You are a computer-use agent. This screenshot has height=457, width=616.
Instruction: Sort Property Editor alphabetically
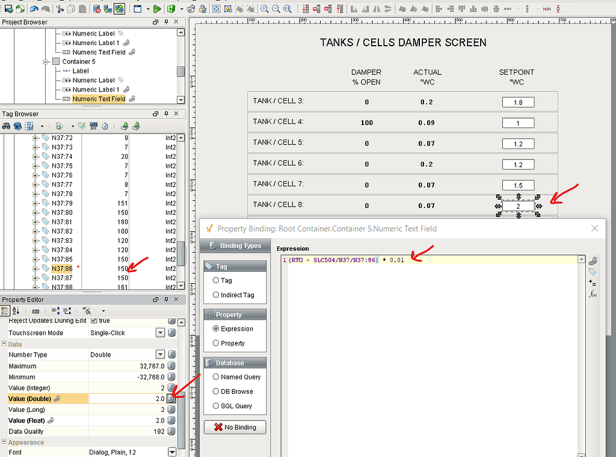[16, 310]
